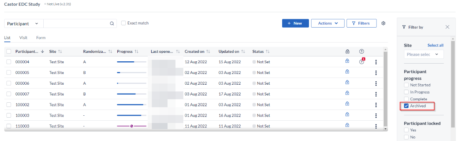Image resolution: width=460 pixels, height=141 pixels.
Task: Click the search magnifier icon
Action: tap(112, 23)
